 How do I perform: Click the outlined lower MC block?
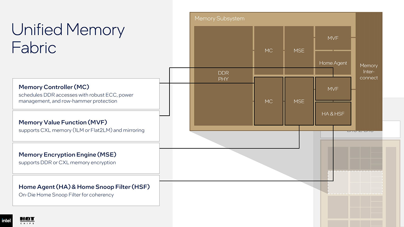269,101
